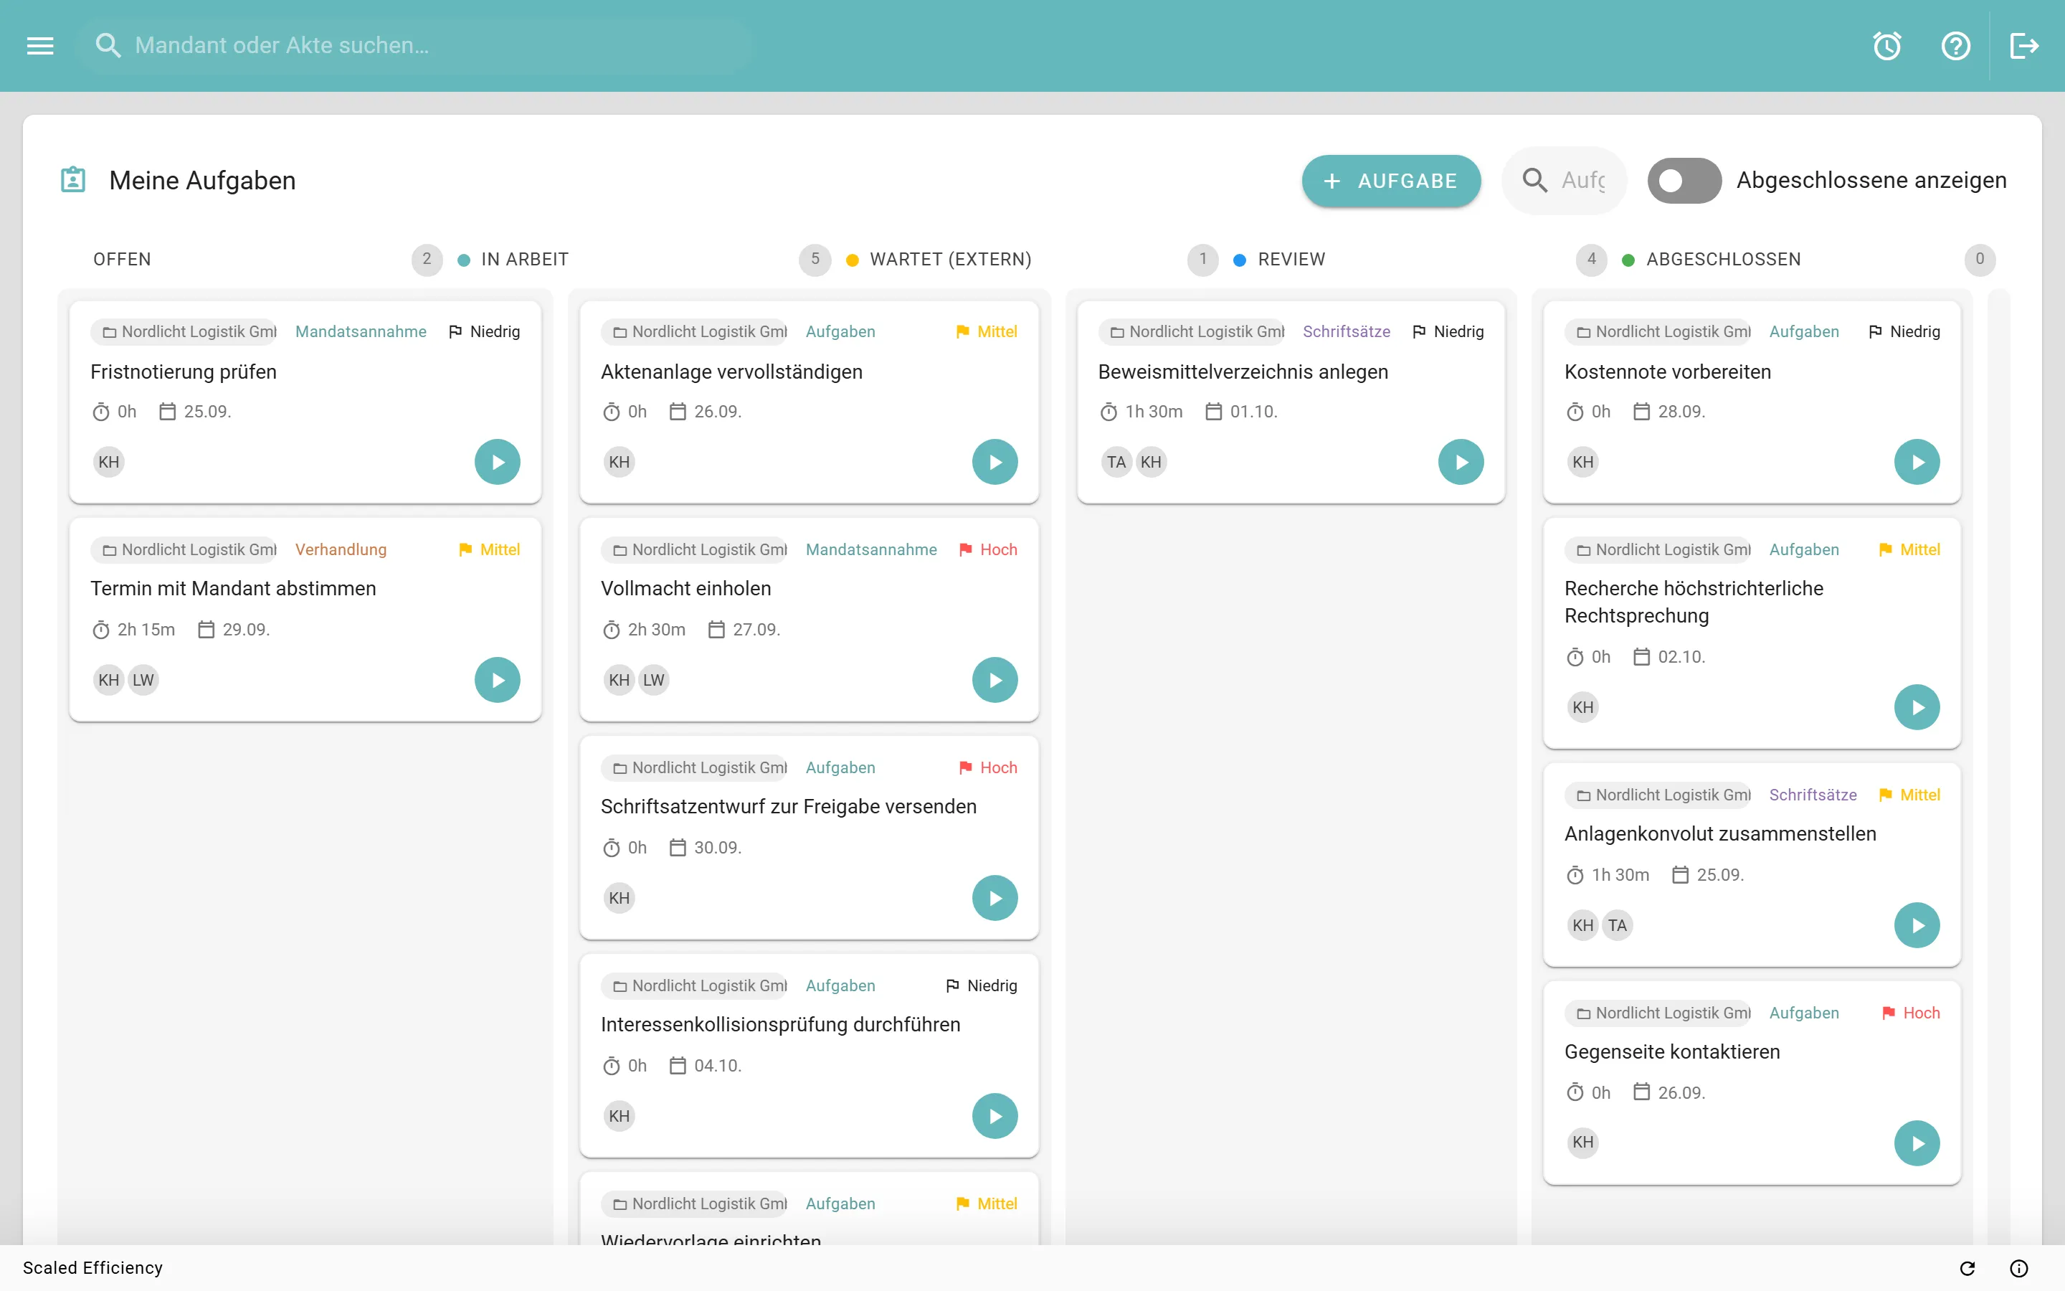This screenshot has width=2065, height=1291.
Task: Click the Mandant oder Akte search box
Action: click(416, 45)
